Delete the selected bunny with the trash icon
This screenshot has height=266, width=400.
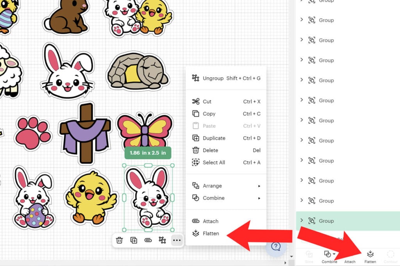tap(120, 241)
